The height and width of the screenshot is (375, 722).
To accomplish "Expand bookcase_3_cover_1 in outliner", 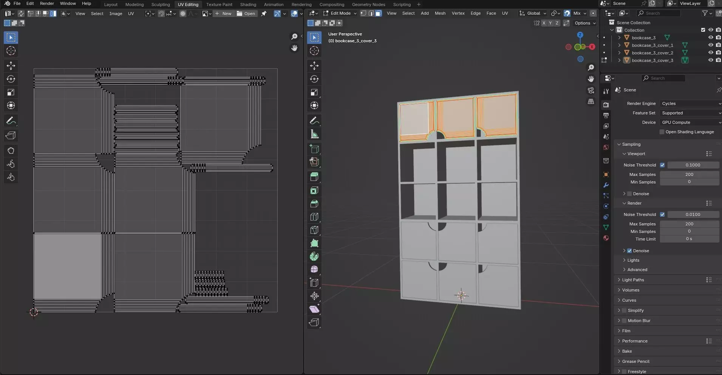I will (619, 45).
